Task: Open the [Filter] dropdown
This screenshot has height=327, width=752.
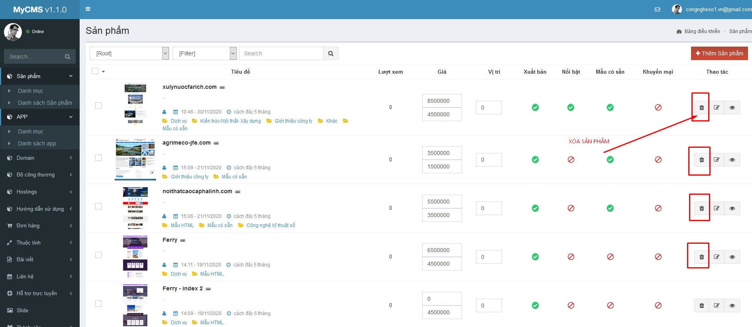Action: tap(204, 53)
